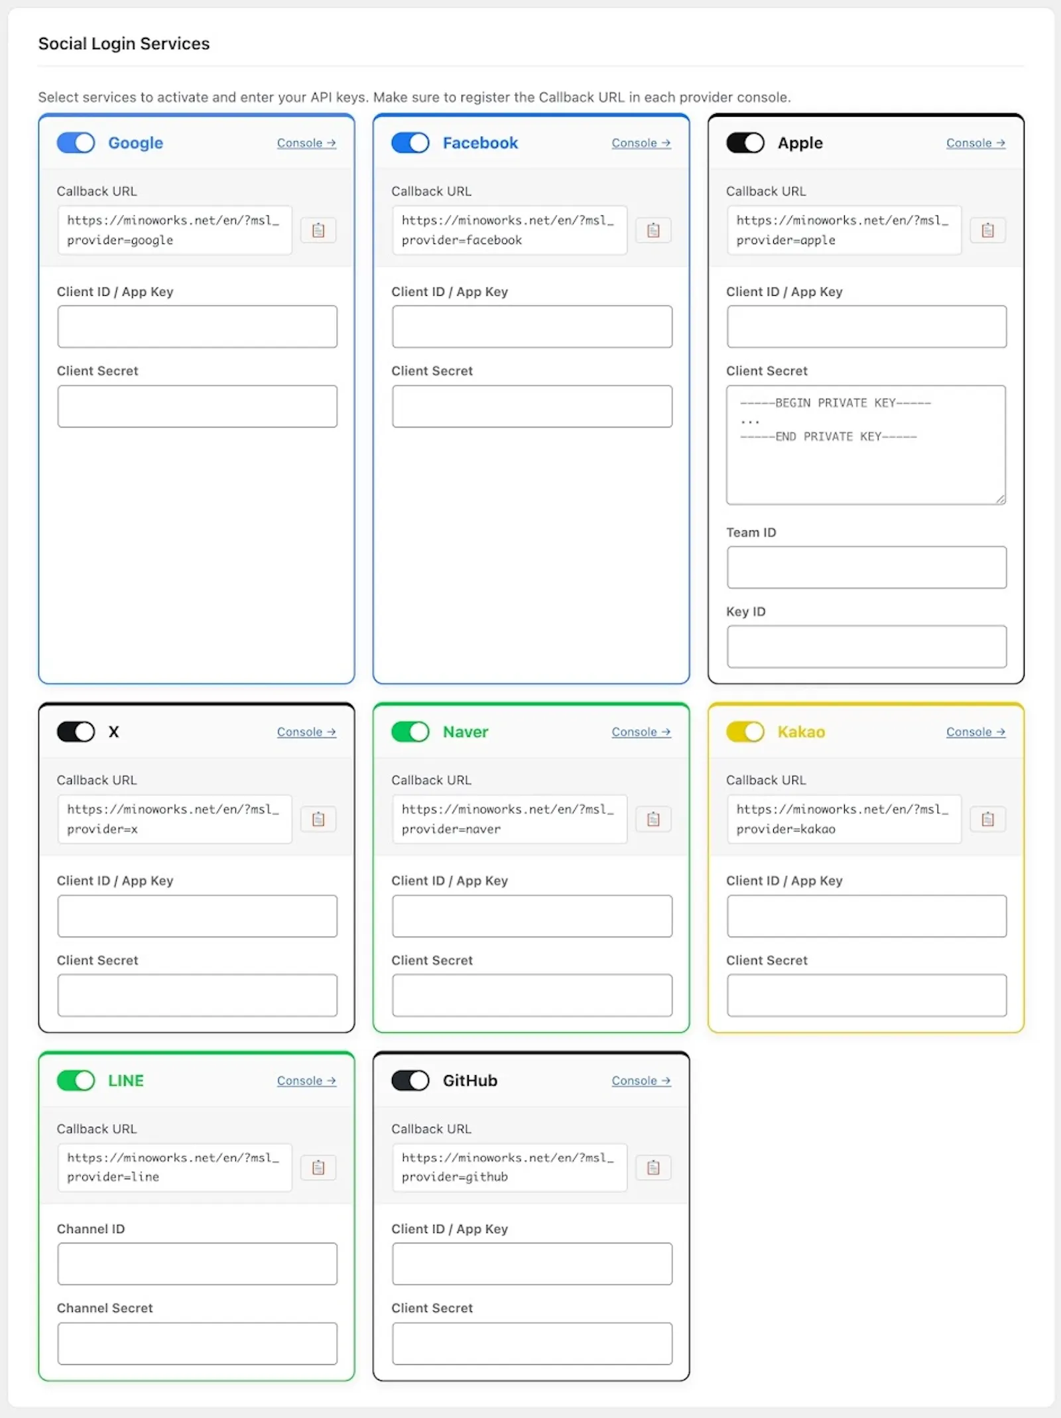Click the Social Login Services heading

[124, 44]
